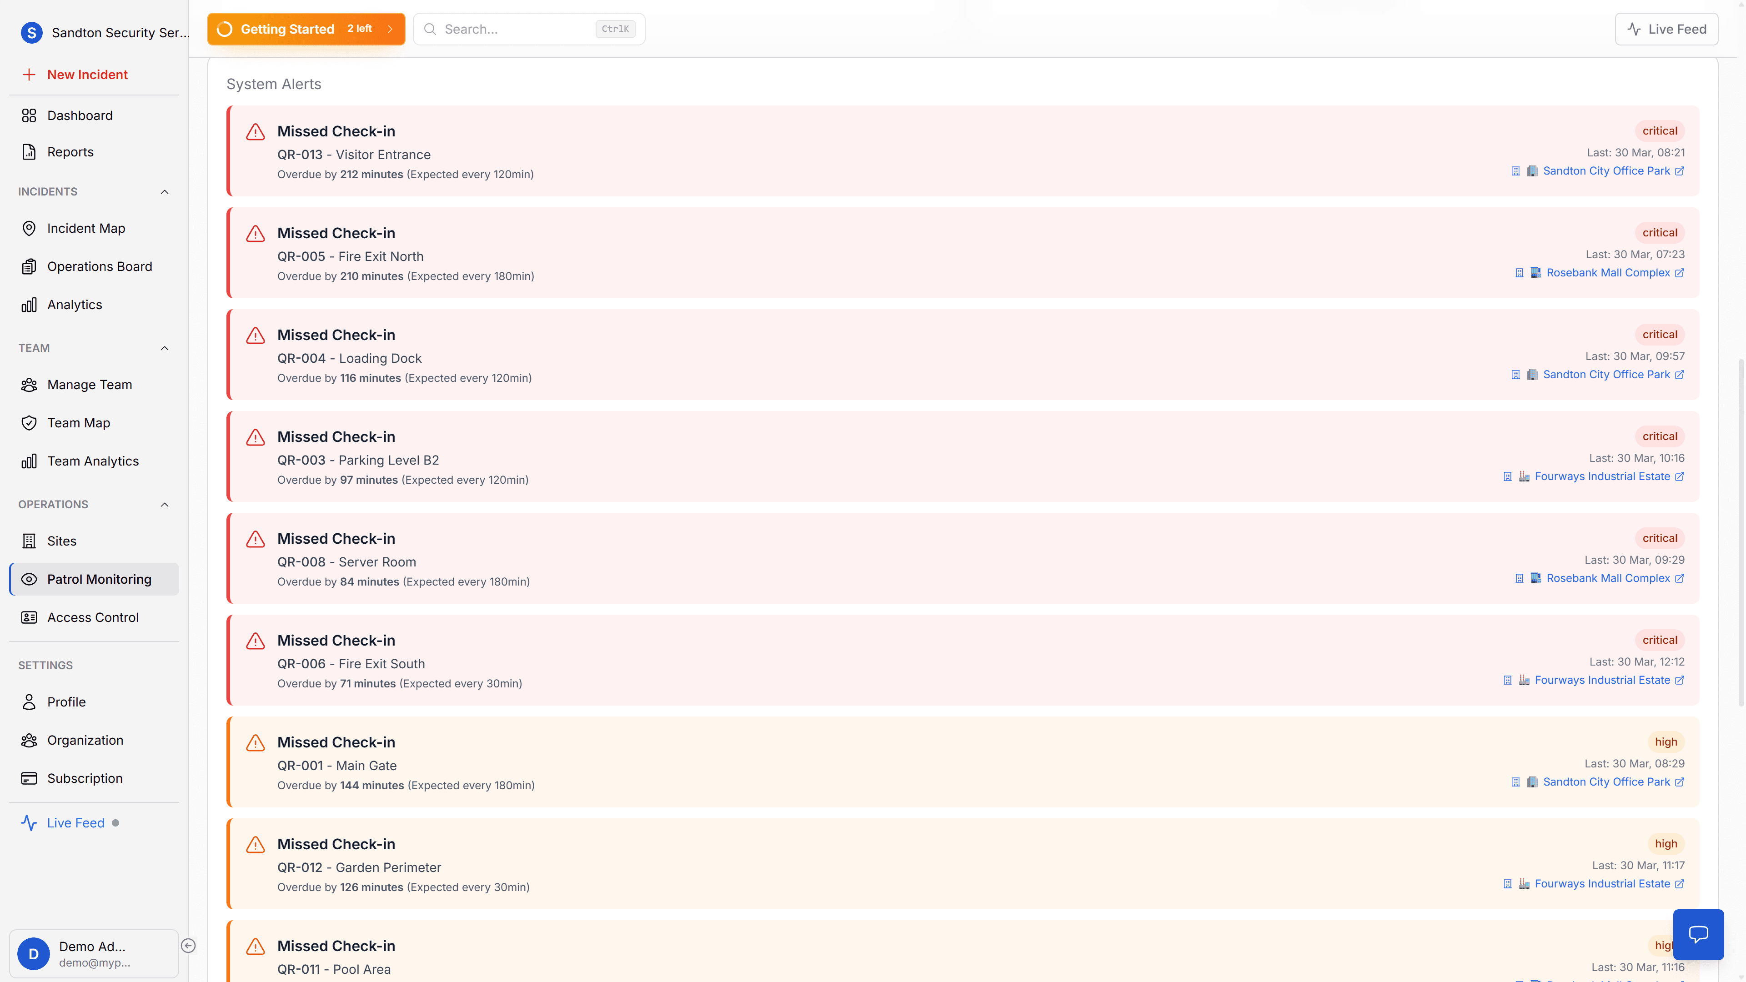Open Rosebank Mall Complex link for QR-005

(x=1608, y=272)
